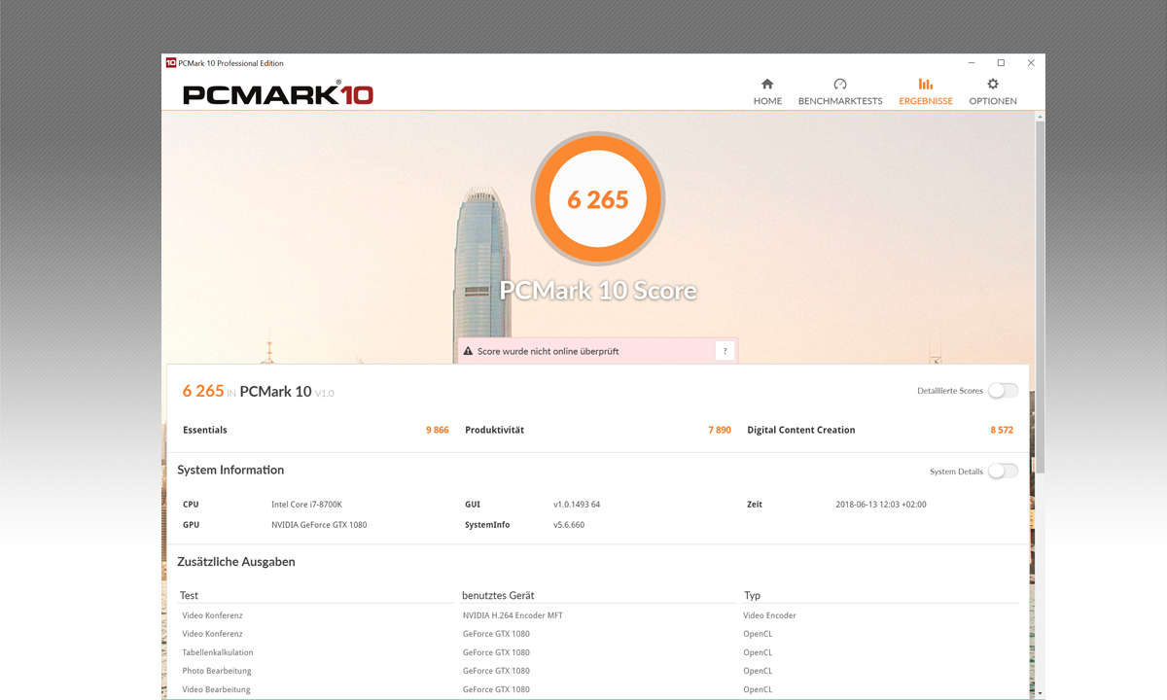
Task: Click the window vertical scrollbar
Action: coord(1040,297)
